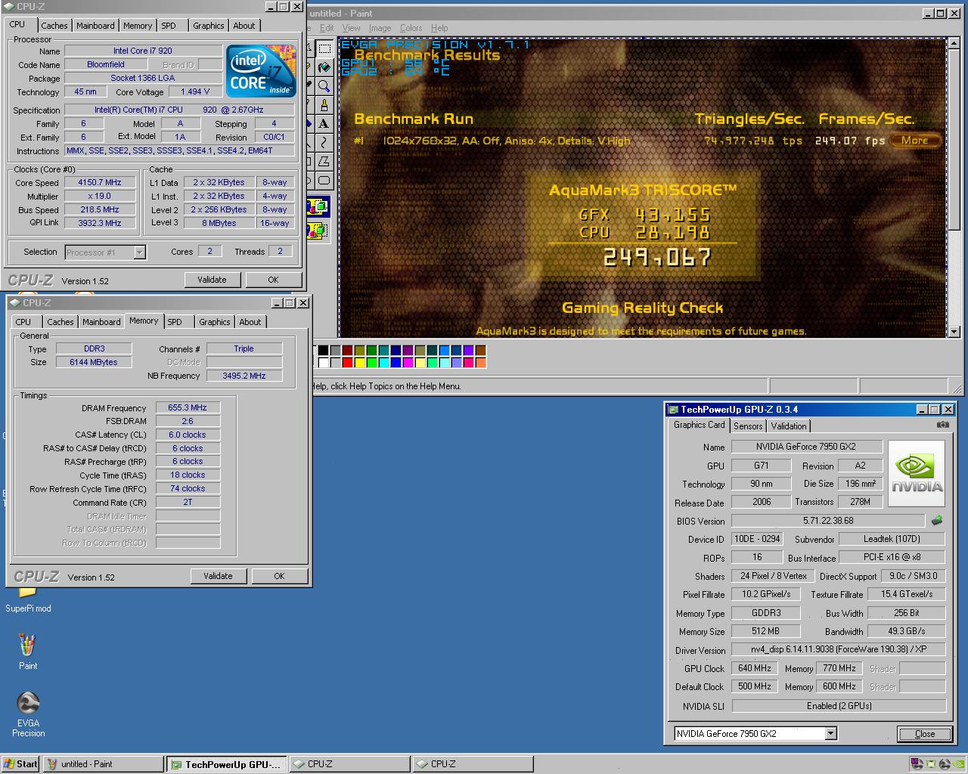The width and height of the screenshot is (968, 774).
Task: Switch to untitled - Paint taskbar button
Action: [103, 764]
